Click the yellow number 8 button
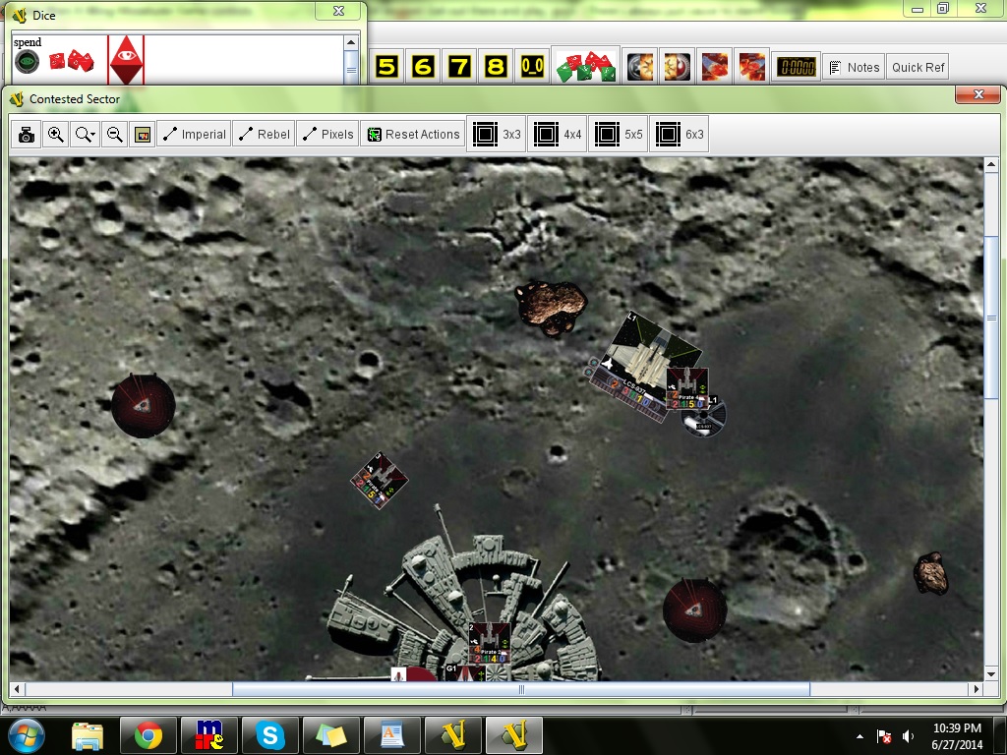This screenshot has height=755, width=1007. [496, 67]
